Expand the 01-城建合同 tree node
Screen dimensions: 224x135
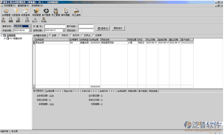(x=5, y=38)
